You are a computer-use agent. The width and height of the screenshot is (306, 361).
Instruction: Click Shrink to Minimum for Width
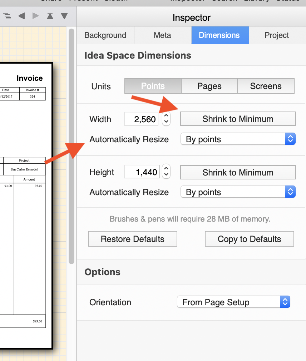pyautogui.click(x=238, y=119)
